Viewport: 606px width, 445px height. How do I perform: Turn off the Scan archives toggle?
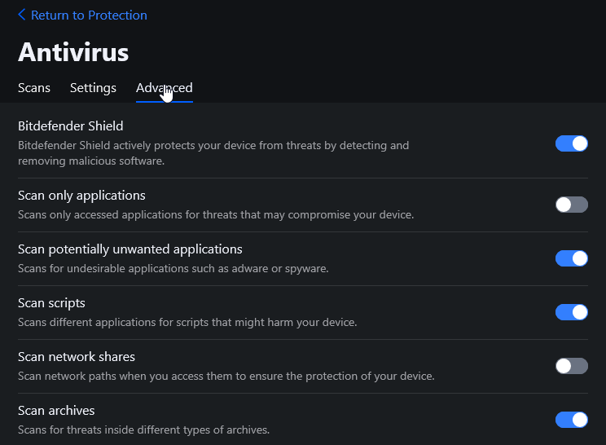pyautogui.click(x=571, y=420)
